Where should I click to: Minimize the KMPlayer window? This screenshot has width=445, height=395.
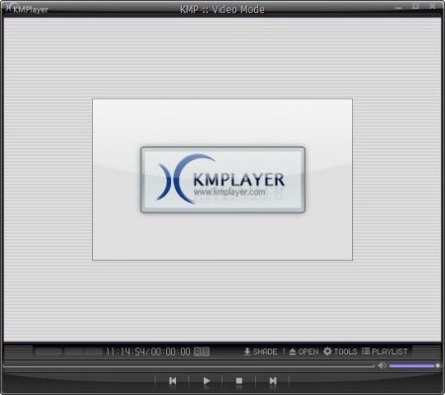point(399,7)
